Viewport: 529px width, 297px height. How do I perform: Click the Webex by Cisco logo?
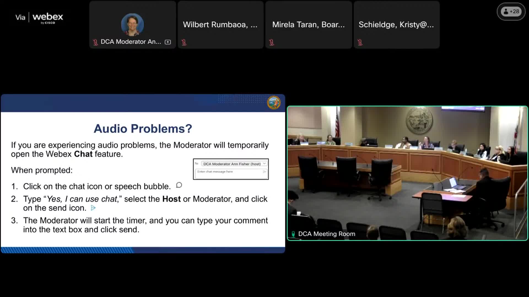47,18
